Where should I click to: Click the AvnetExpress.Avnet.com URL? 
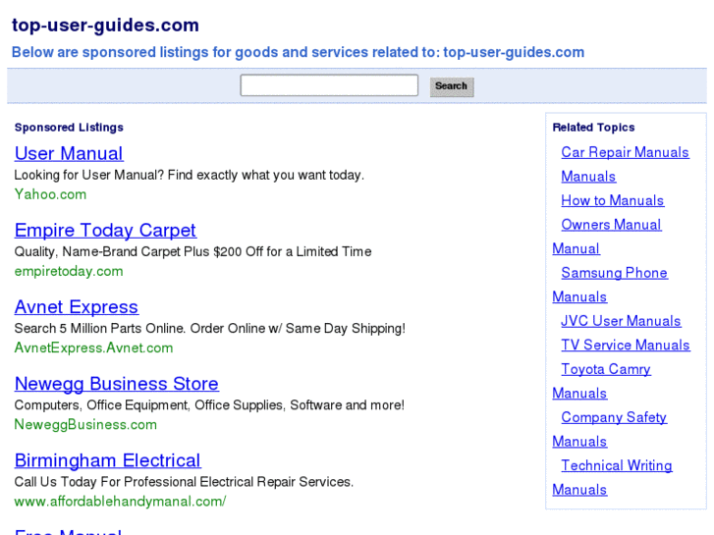[94, 348]
